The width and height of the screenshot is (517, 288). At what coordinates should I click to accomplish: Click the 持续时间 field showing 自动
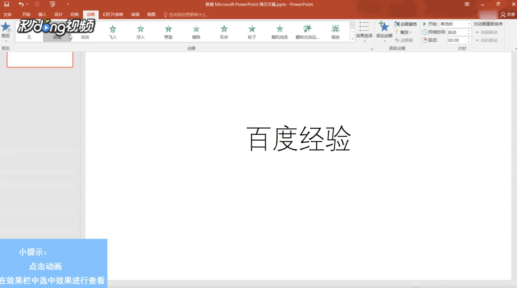tap(457, 32)
